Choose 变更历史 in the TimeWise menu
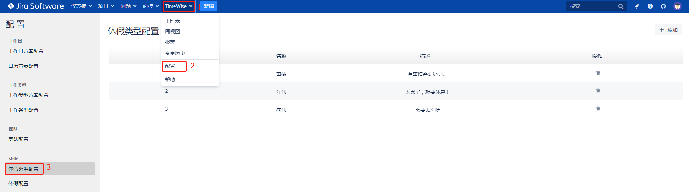The width and height of the screenshot is (689, 192). (x=175, y=53)
